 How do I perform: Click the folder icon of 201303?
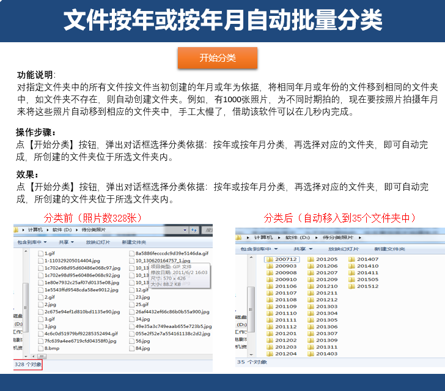point(311,307)
